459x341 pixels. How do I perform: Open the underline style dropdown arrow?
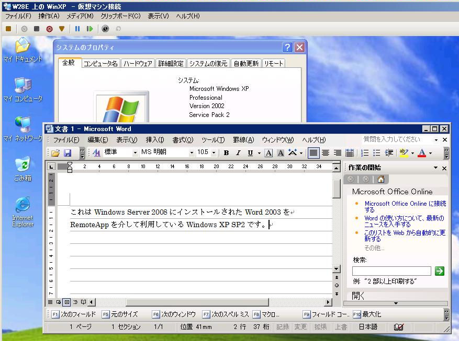tap(259, 153)
